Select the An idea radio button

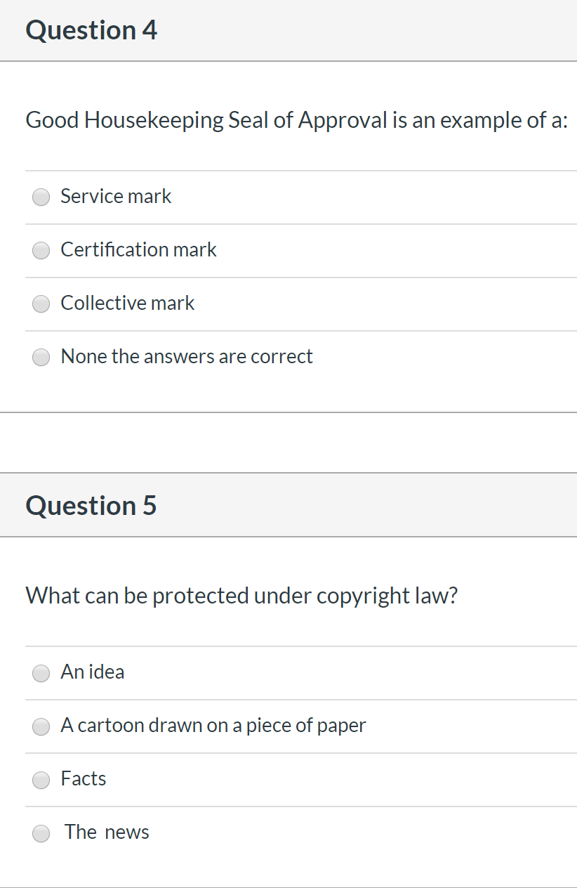pyautogui.click(x=41, y=673)
